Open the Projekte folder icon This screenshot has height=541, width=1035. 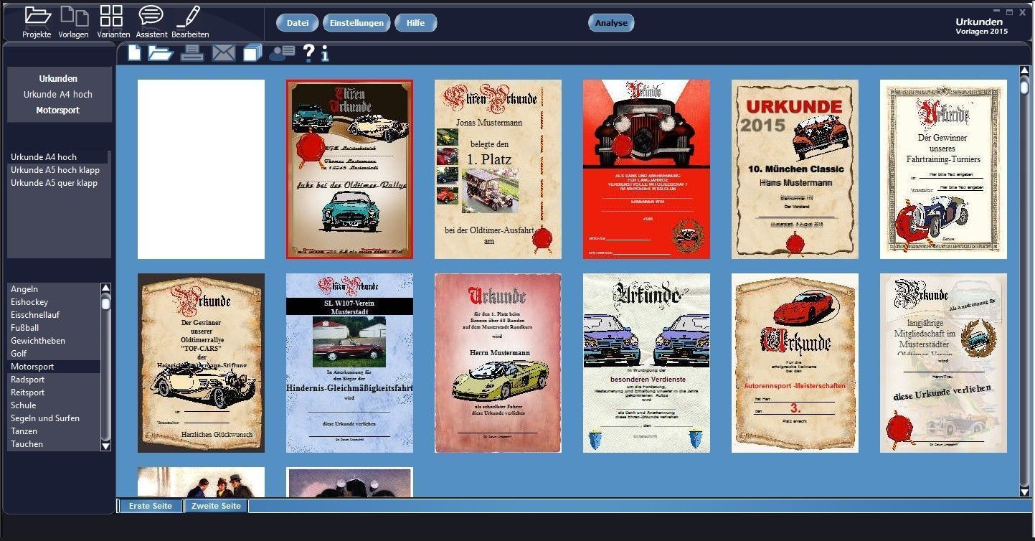click(37, 17)
